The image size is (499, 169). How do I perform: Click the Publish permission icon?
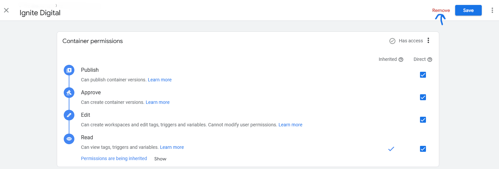[x=69, y=70]
